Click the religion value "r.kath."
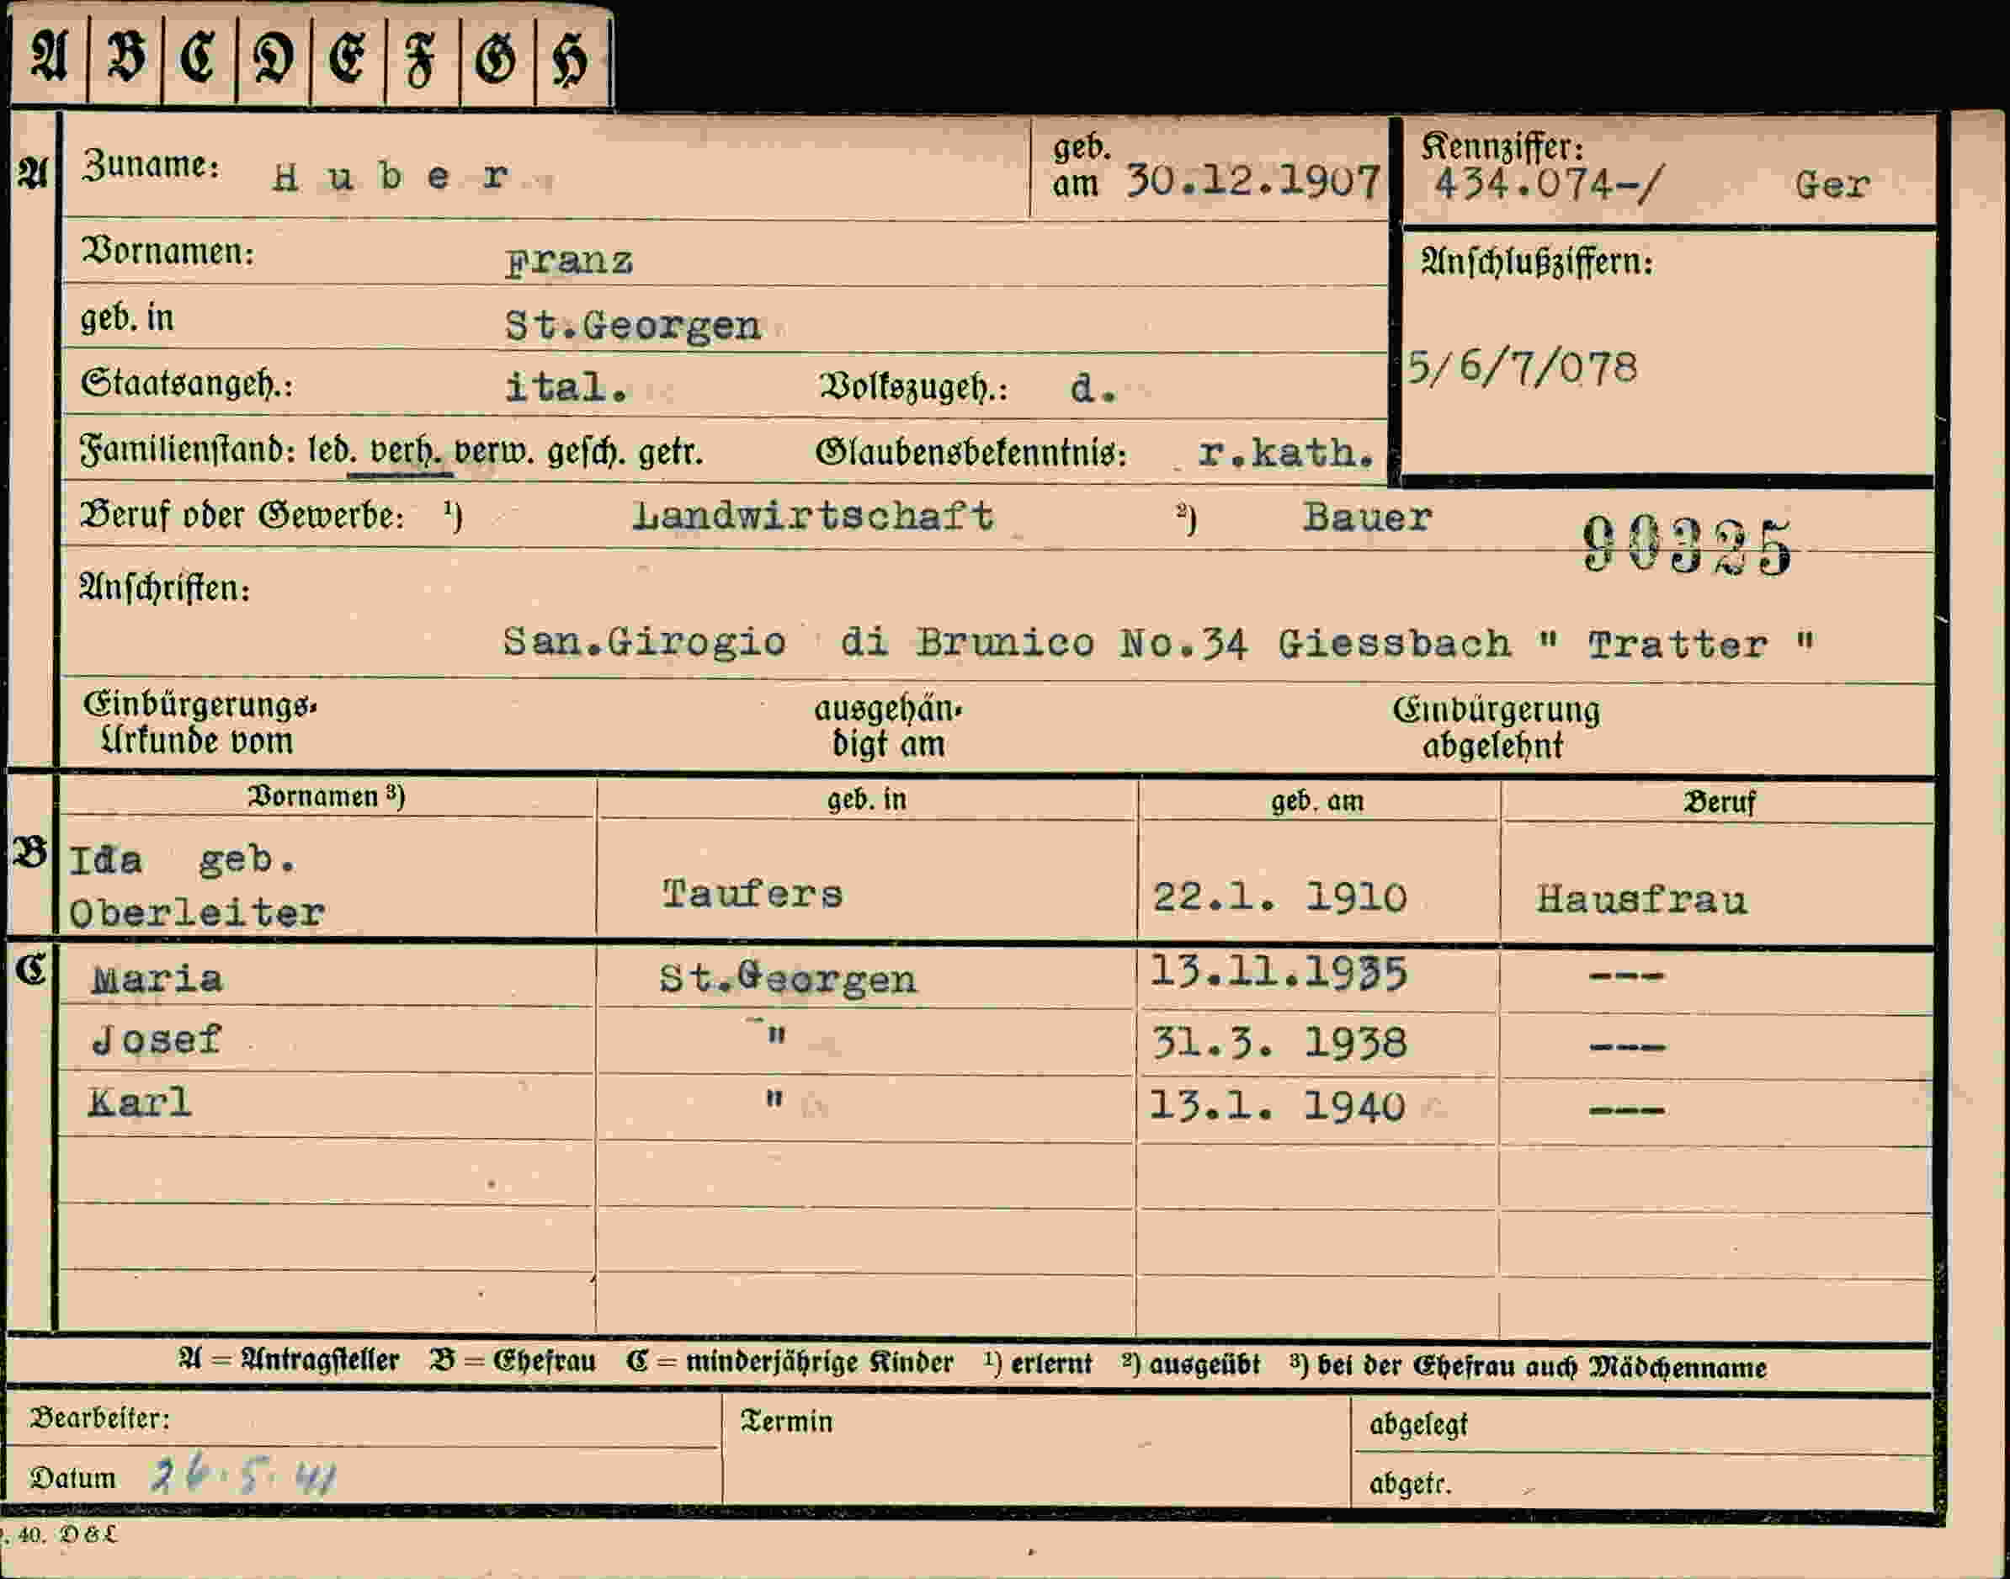The width and height of the screenshot is (2010, 1579). click(x=1285, y=453)
